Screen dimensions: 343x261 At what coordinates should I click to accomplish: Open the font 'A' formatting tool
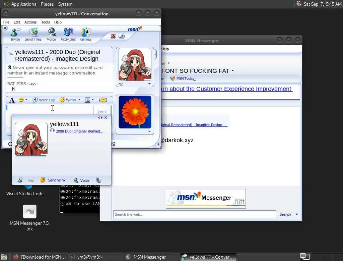pyautogui.click(x=12, y=100)
